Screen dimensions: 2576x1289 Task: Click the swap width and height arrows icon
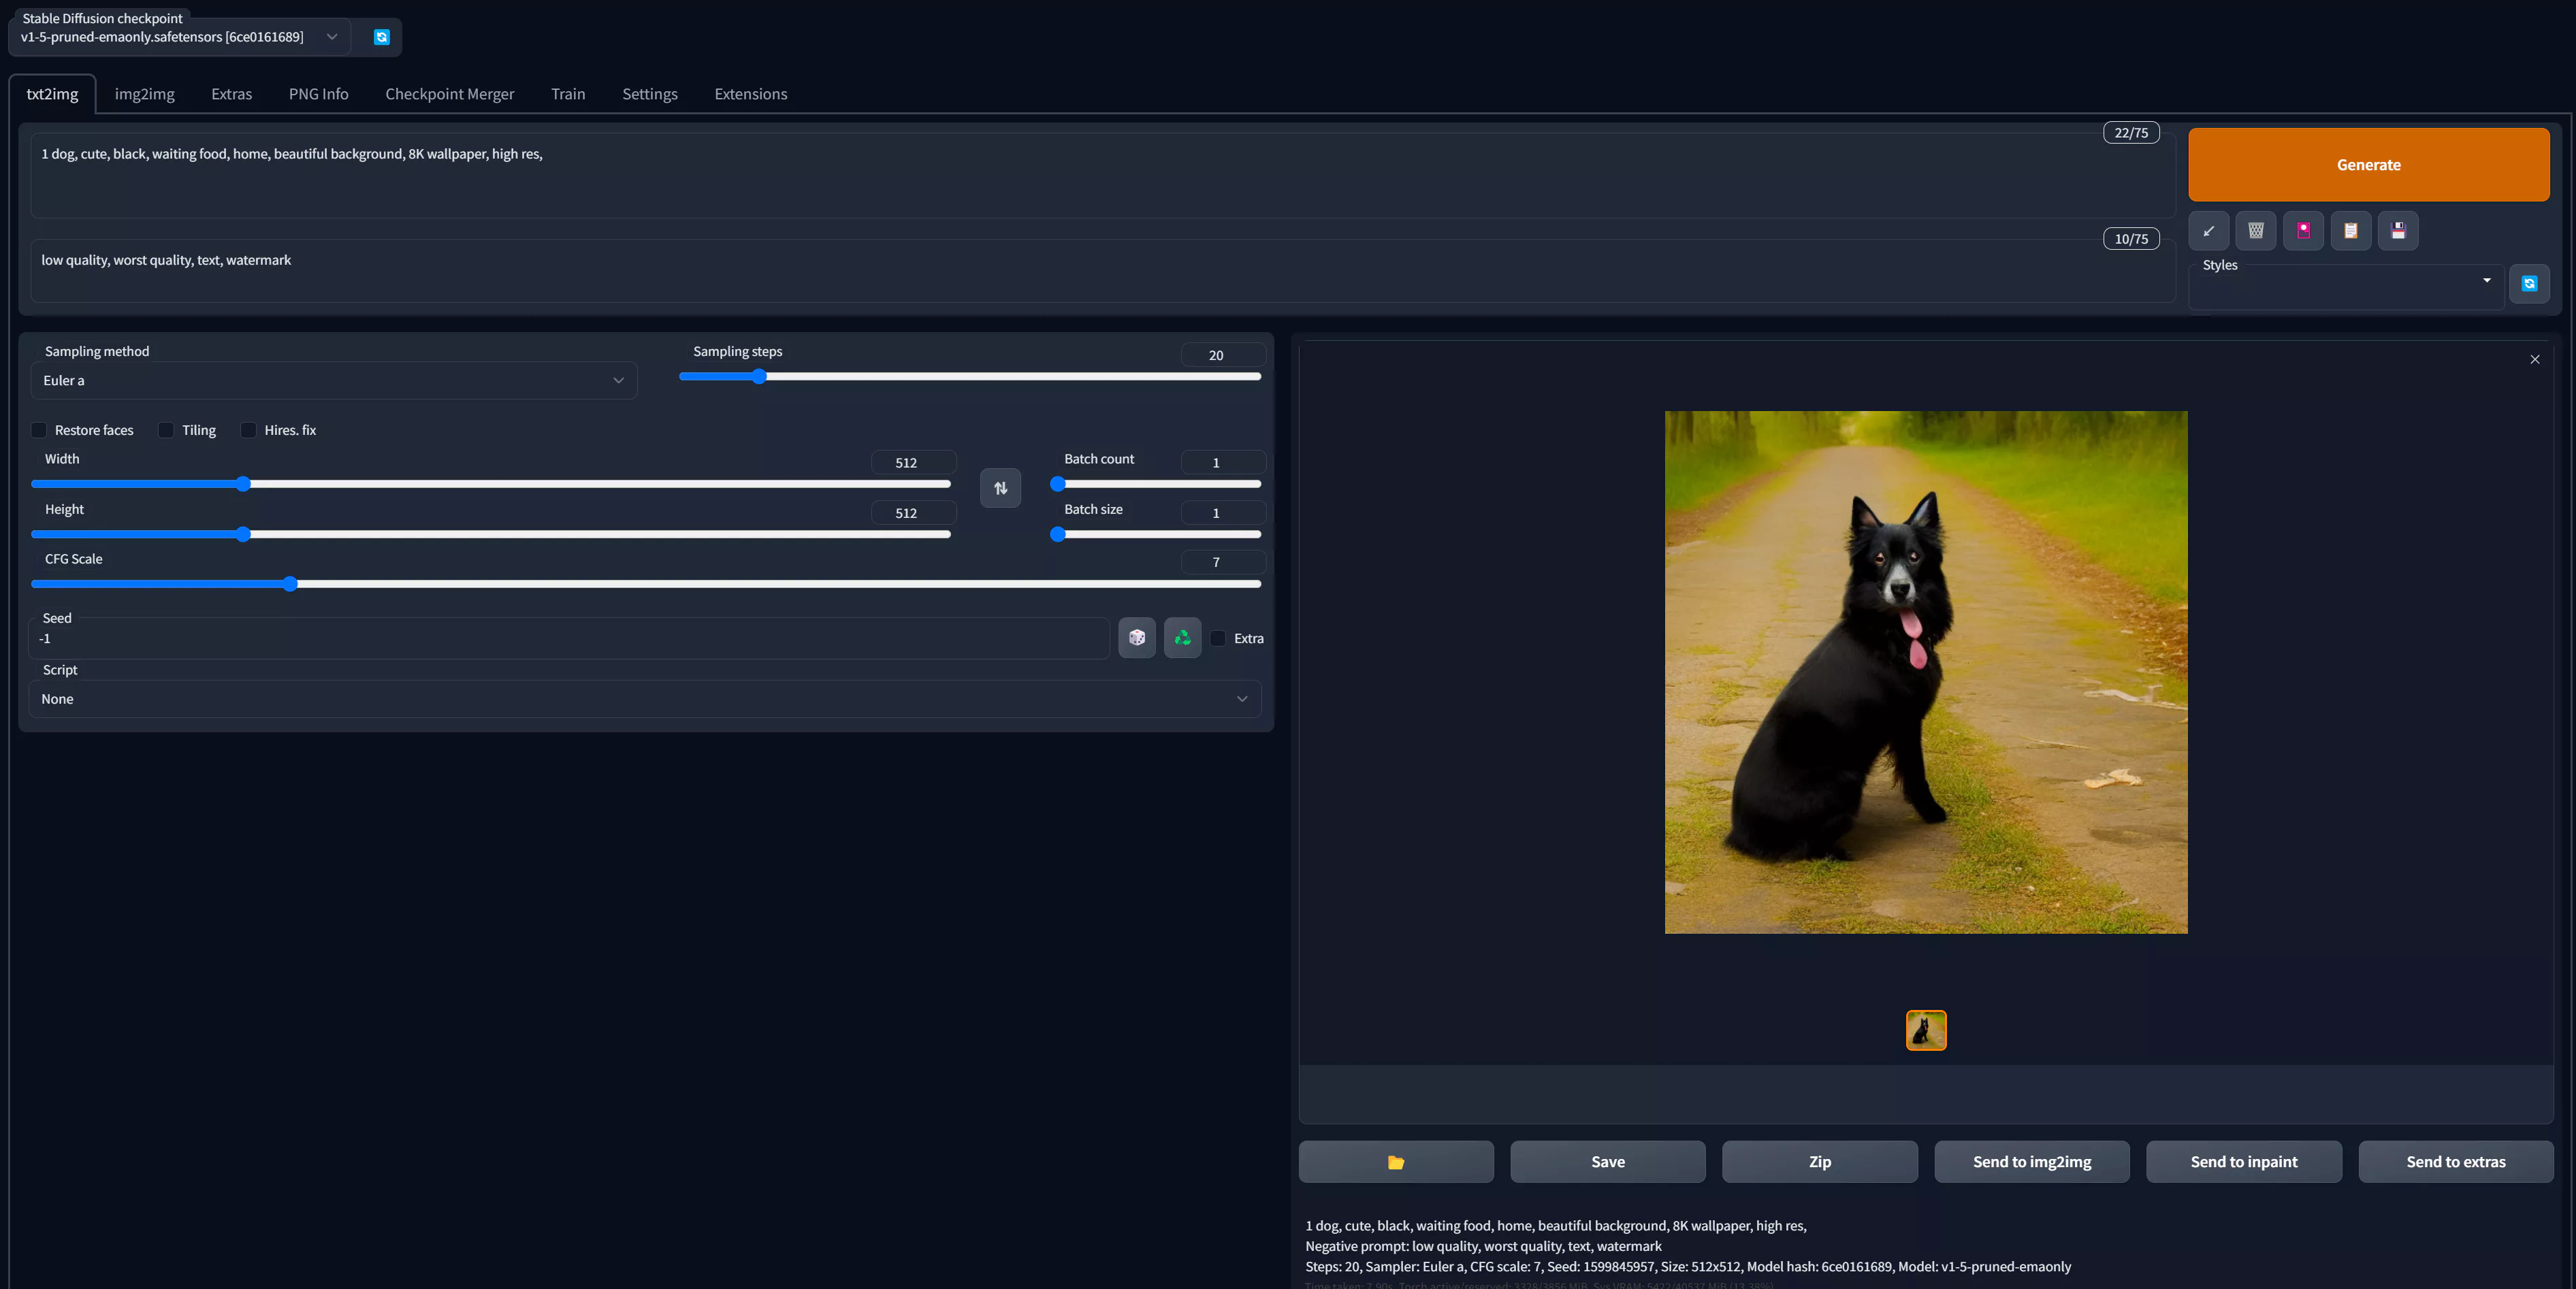[x=1000, y=488]
